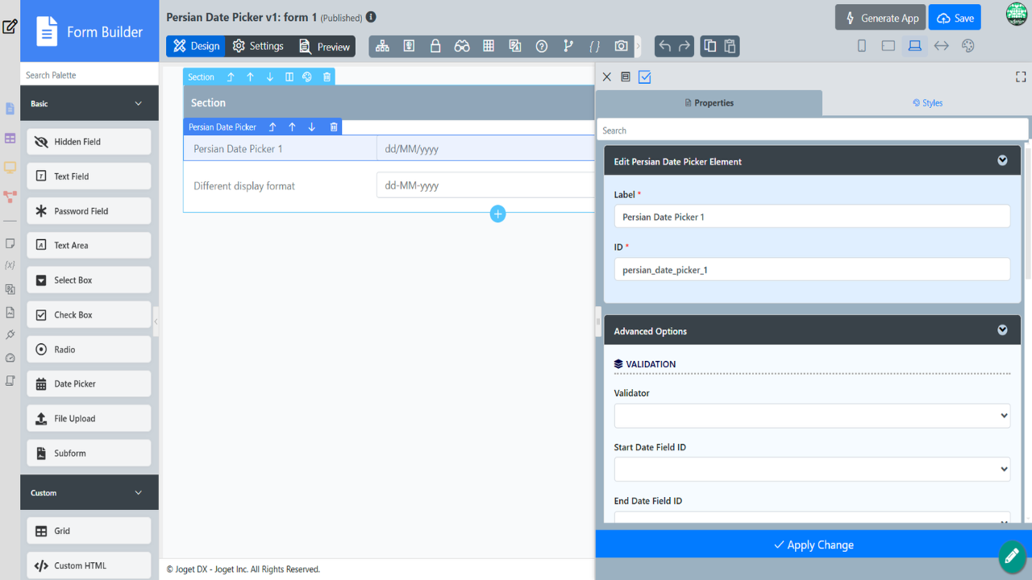
Task: Click the blue plus add-row icon
Action: pyautogui.click(x=497, y=213)
